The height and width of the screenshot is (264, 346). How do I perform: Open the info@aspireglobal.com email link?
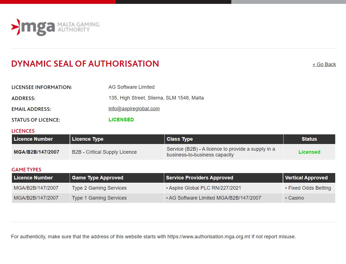tap(134, 109)
